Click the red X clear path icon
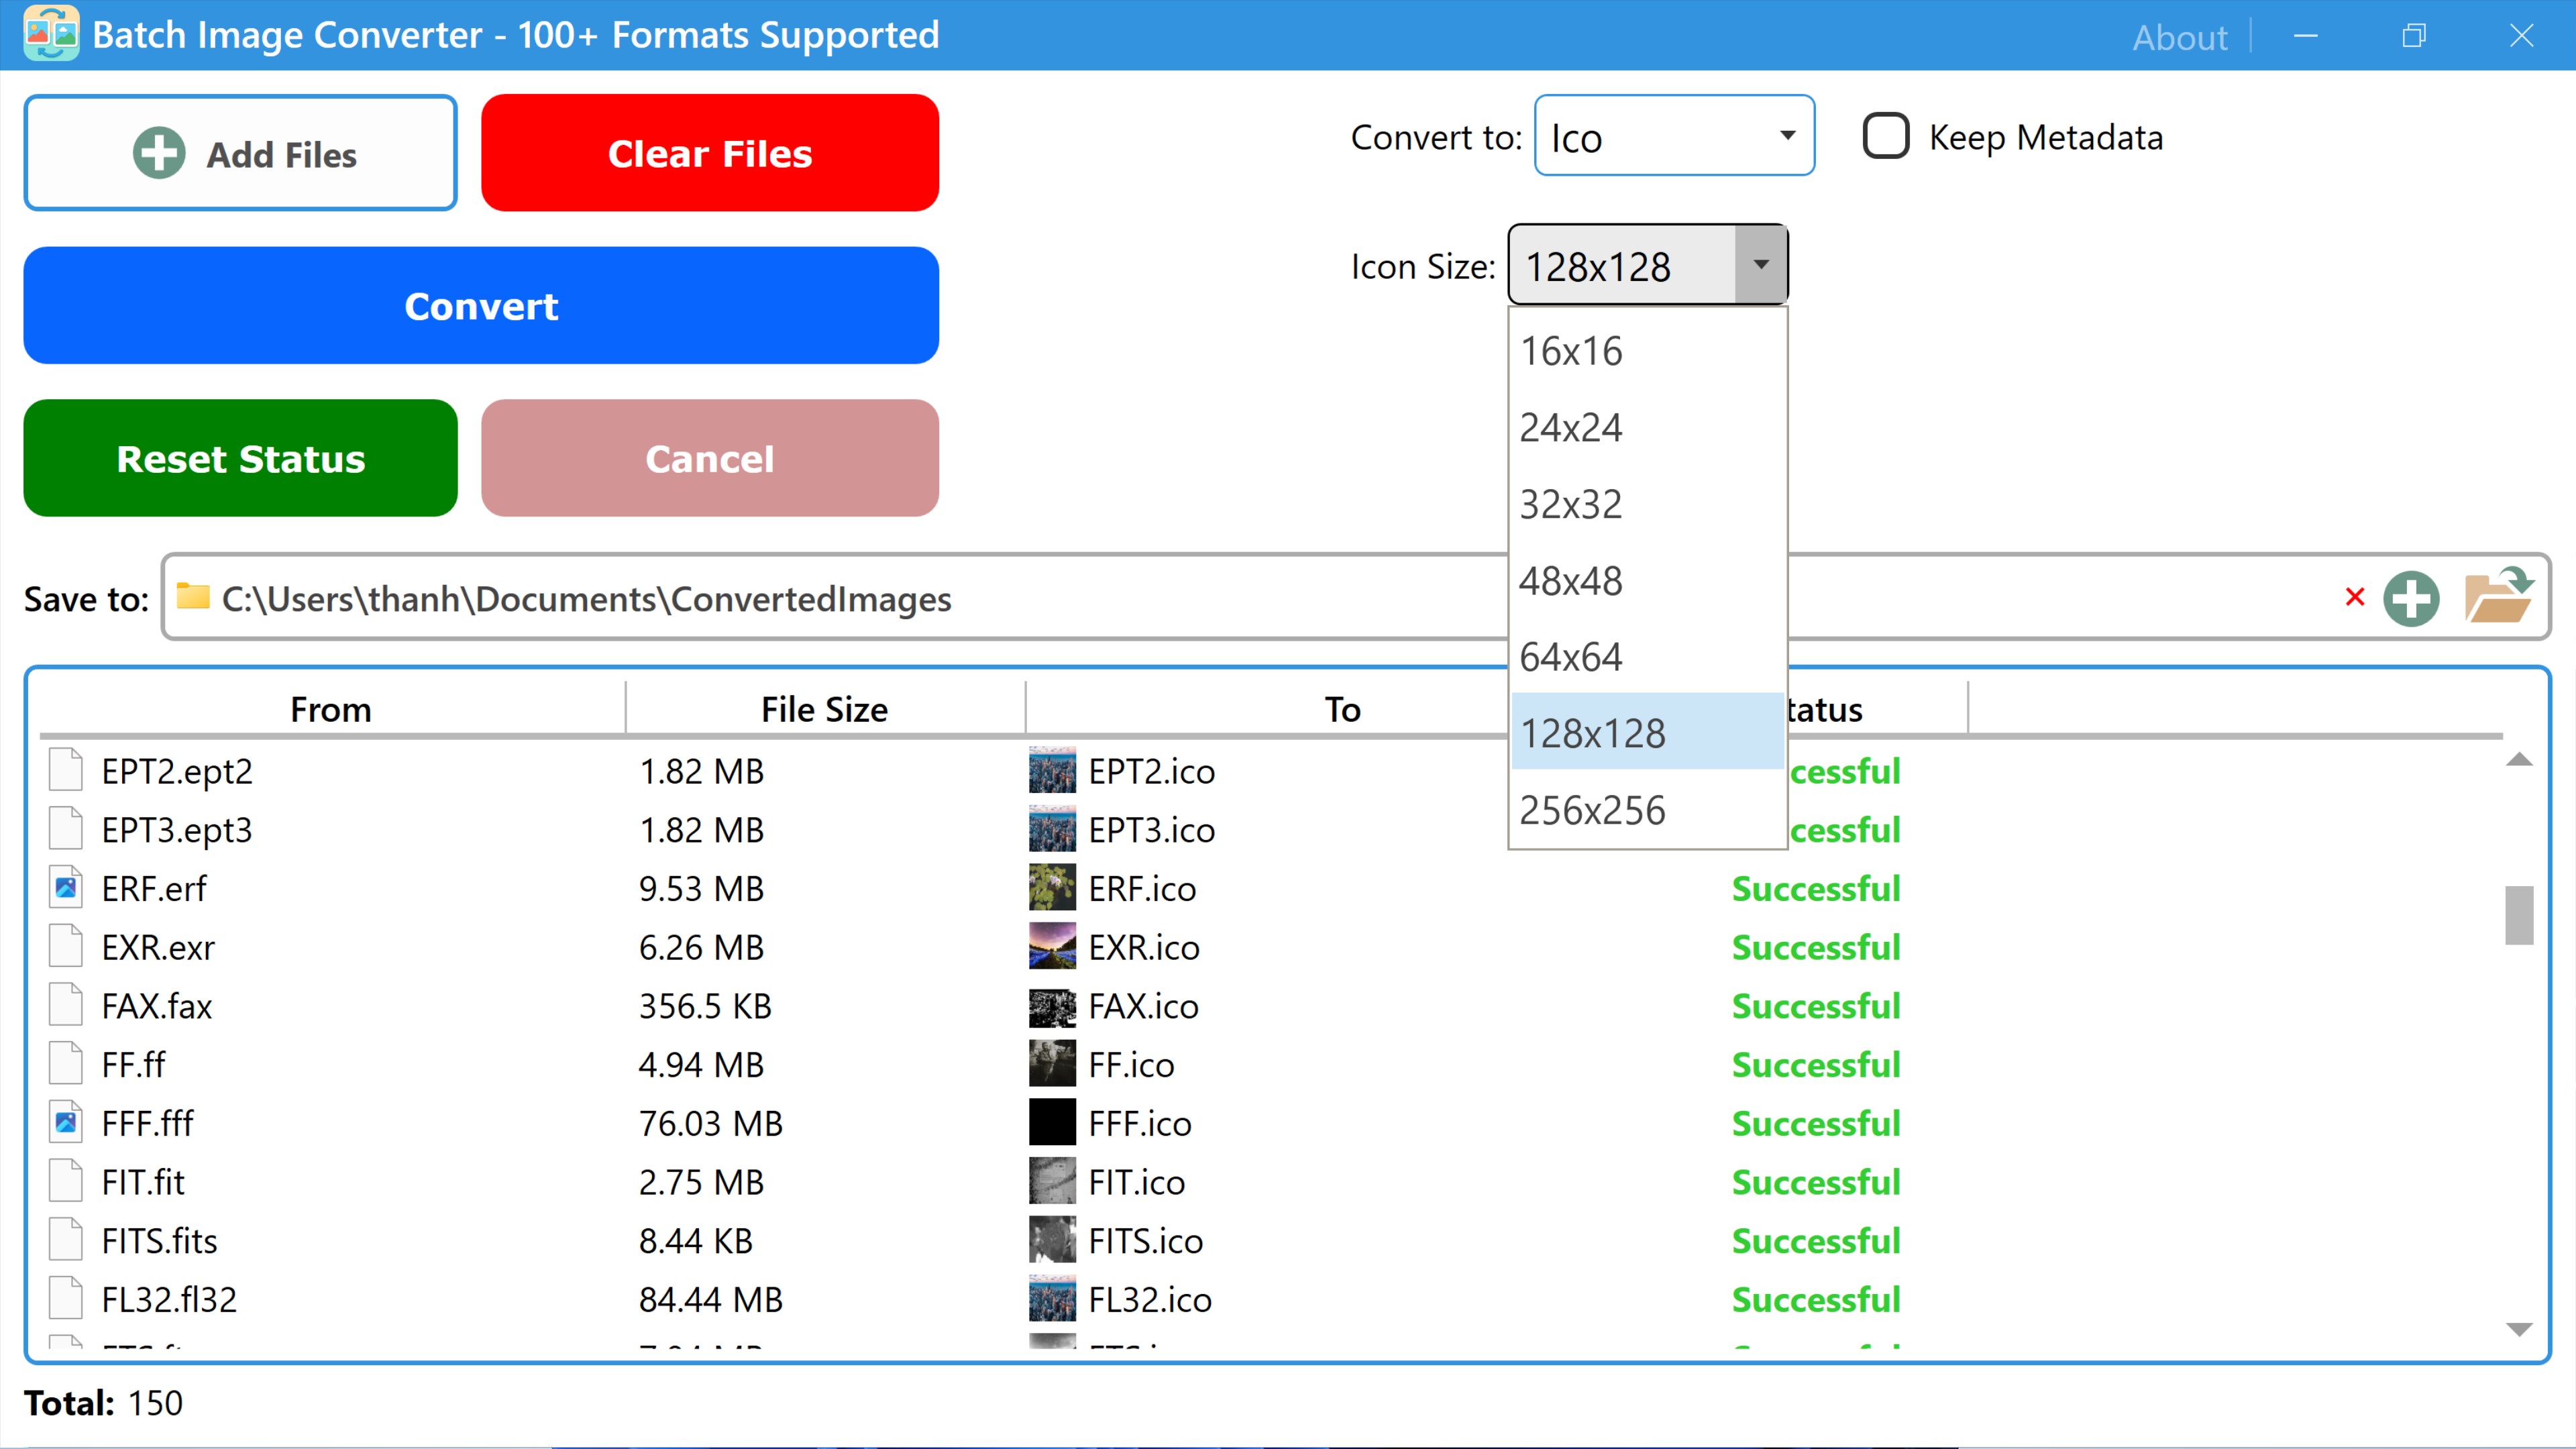Image resolution: width=2576 pixels, height=1449 pixels. 2354,597
